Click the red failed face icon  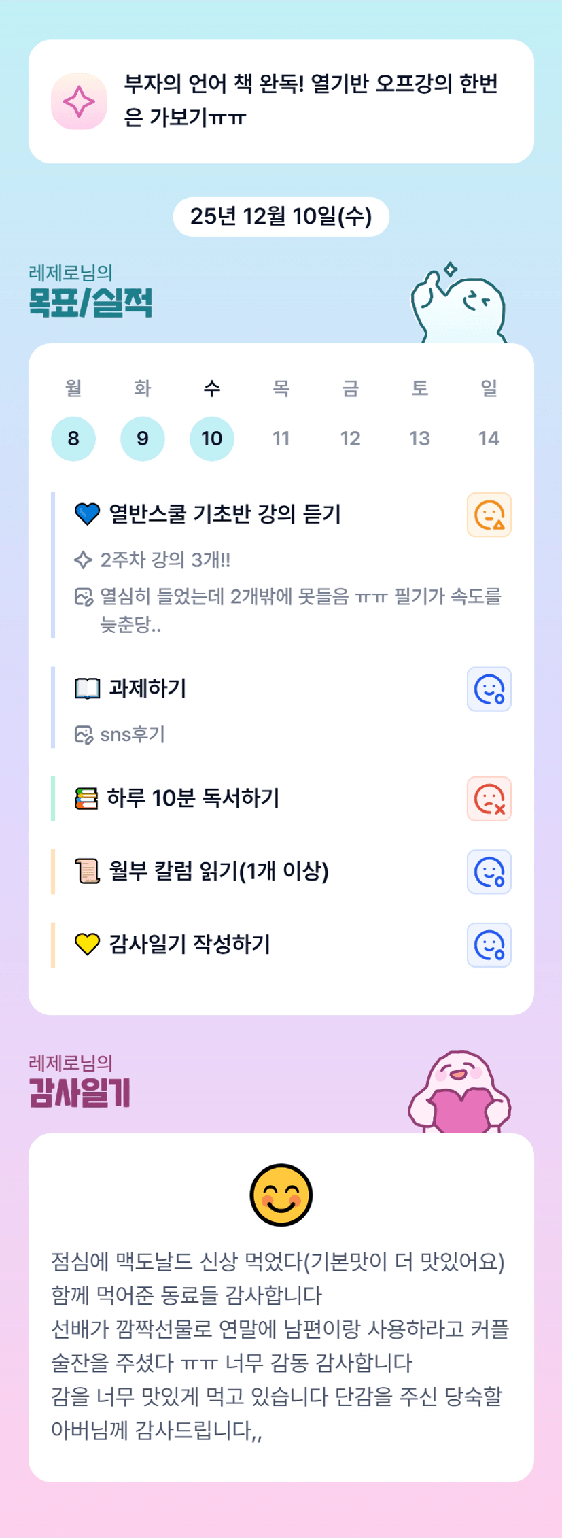(489, 799)
